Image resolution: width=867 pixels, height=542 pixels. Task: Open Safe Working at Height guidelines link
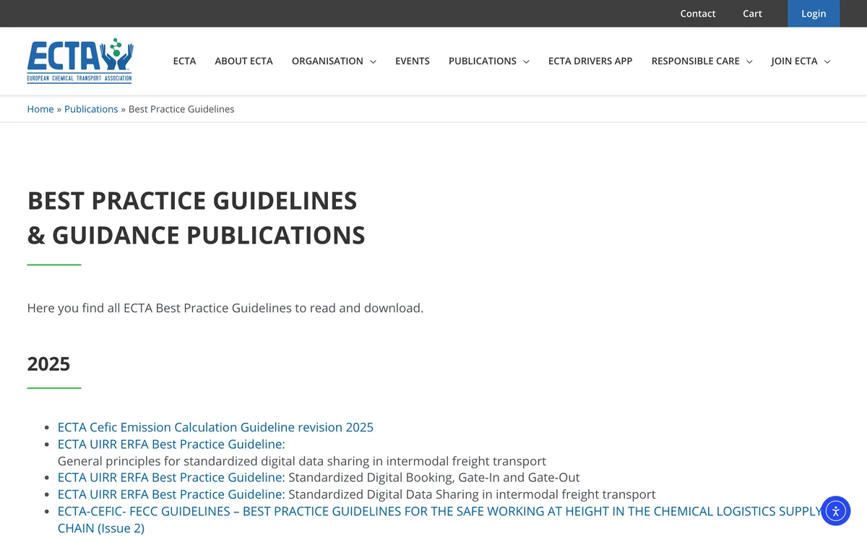[x=439, y=520]
